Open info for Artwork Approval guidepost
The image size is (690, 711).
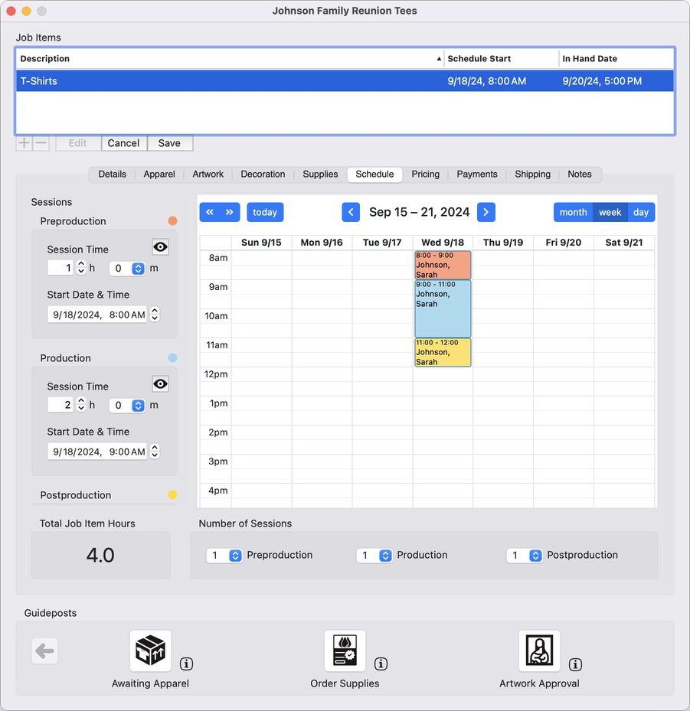point(575,664)
